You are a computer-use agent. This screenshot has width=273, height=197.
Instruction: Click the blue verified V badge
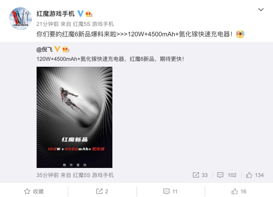(x=81, y=14)
